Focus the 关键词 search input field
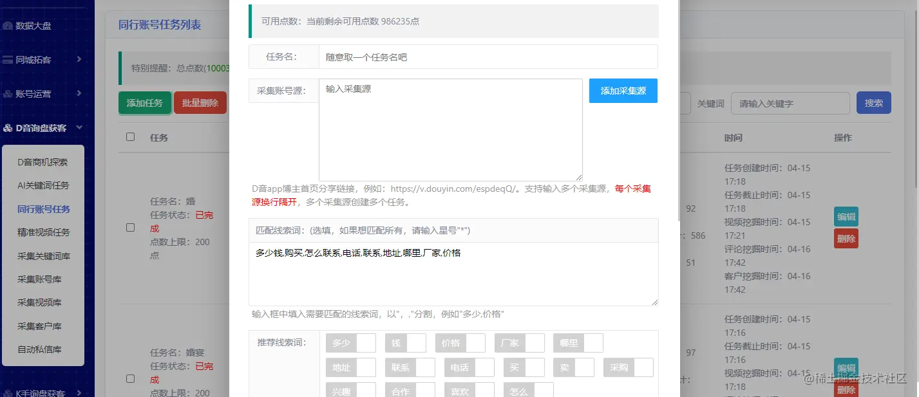This screenshot has width=919, height=397. (x=790, y=103)
